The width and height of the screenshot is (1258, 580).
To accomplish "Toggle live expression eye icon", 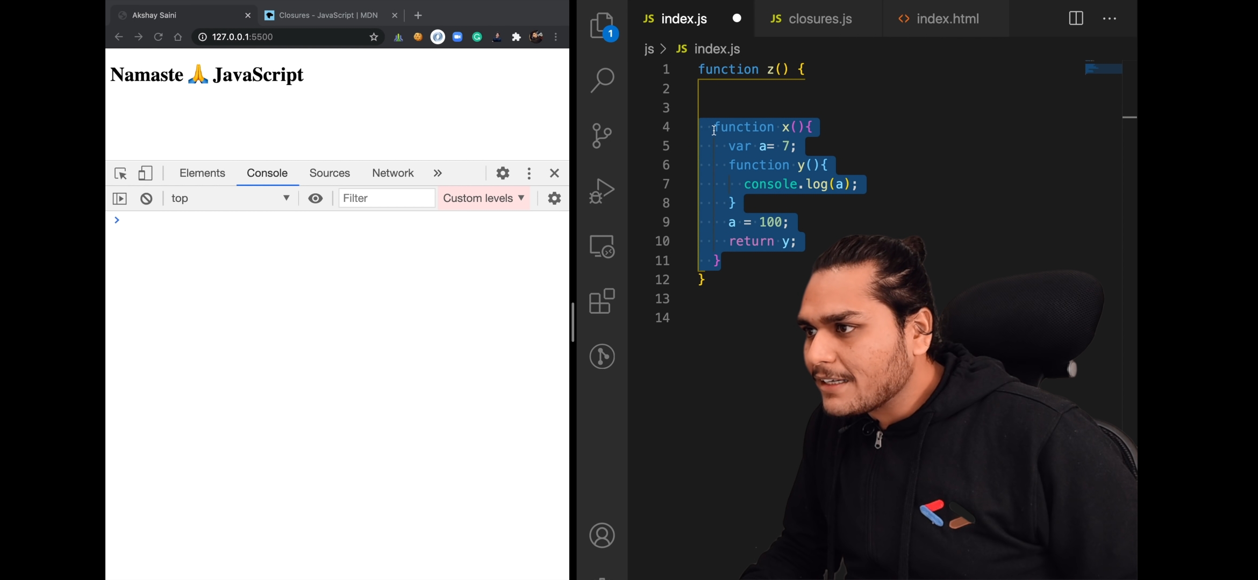I will [316, 199].
